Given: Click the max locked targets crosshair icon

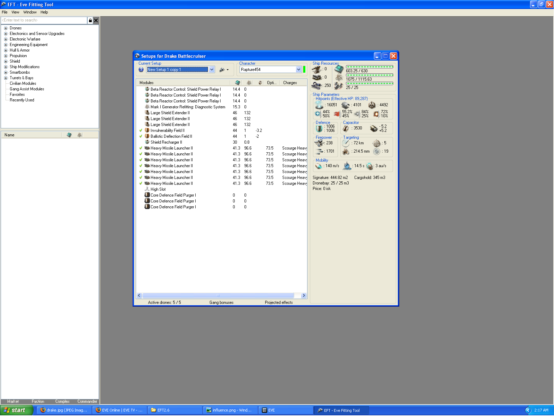Looking at the screenshot, I should 377,143.
